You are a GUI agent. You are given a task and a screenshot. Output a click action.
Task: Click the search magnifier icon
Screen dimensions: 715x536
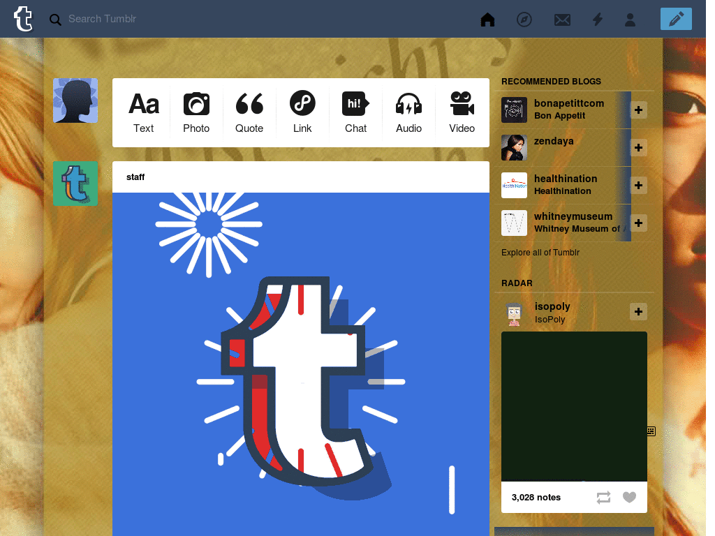click(55, 20)
